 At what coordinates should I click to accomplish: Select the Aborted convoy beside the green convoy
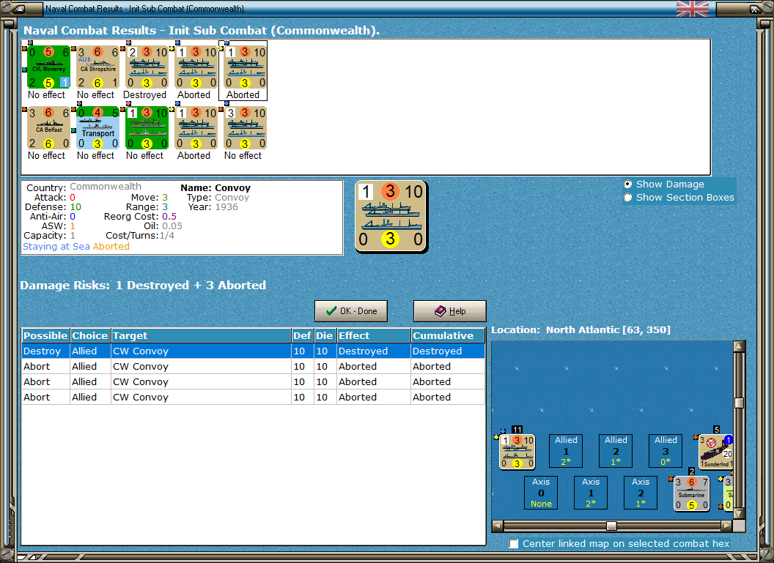tap(196, 127)
